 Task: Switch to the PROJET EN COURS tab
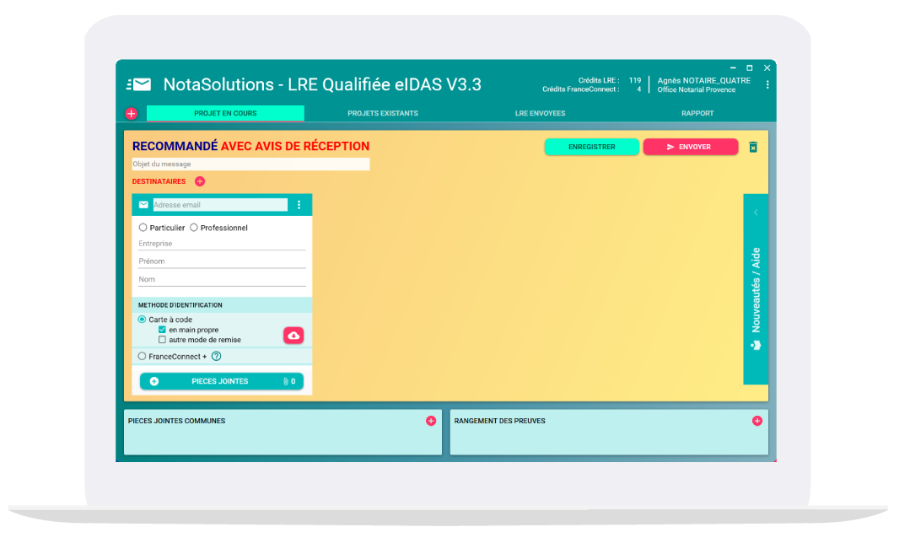225,114
